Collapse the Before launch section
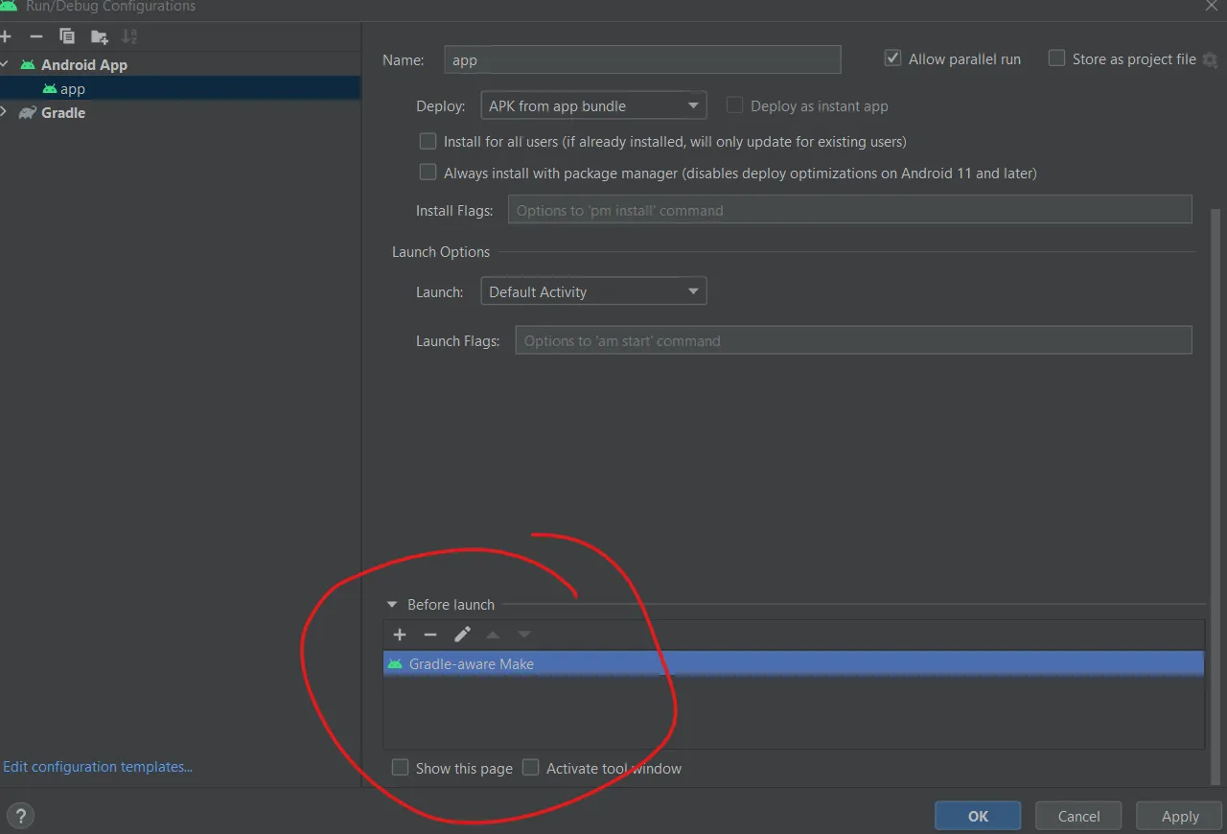 [391, 605]
